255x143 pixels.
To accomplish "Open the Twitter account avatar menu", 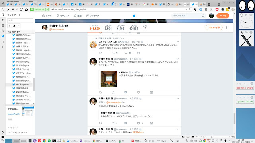I will 211,16.
